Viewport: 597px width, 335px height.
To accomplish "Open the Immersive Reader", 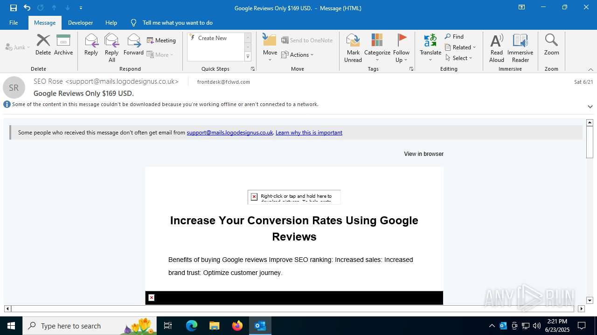I will coord(521,47).
